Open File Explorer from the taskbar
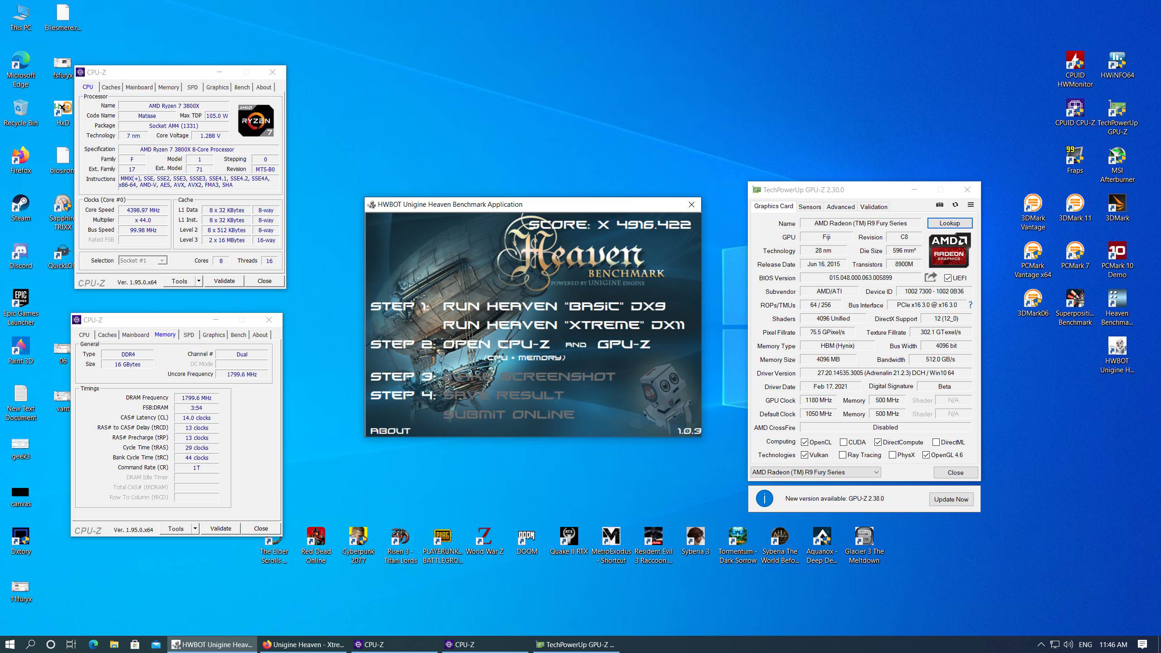This screenshot has height=653, width=1161. [114, 644]
